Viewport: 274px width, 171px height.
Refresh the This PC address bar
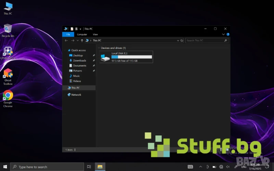[182, 40]
